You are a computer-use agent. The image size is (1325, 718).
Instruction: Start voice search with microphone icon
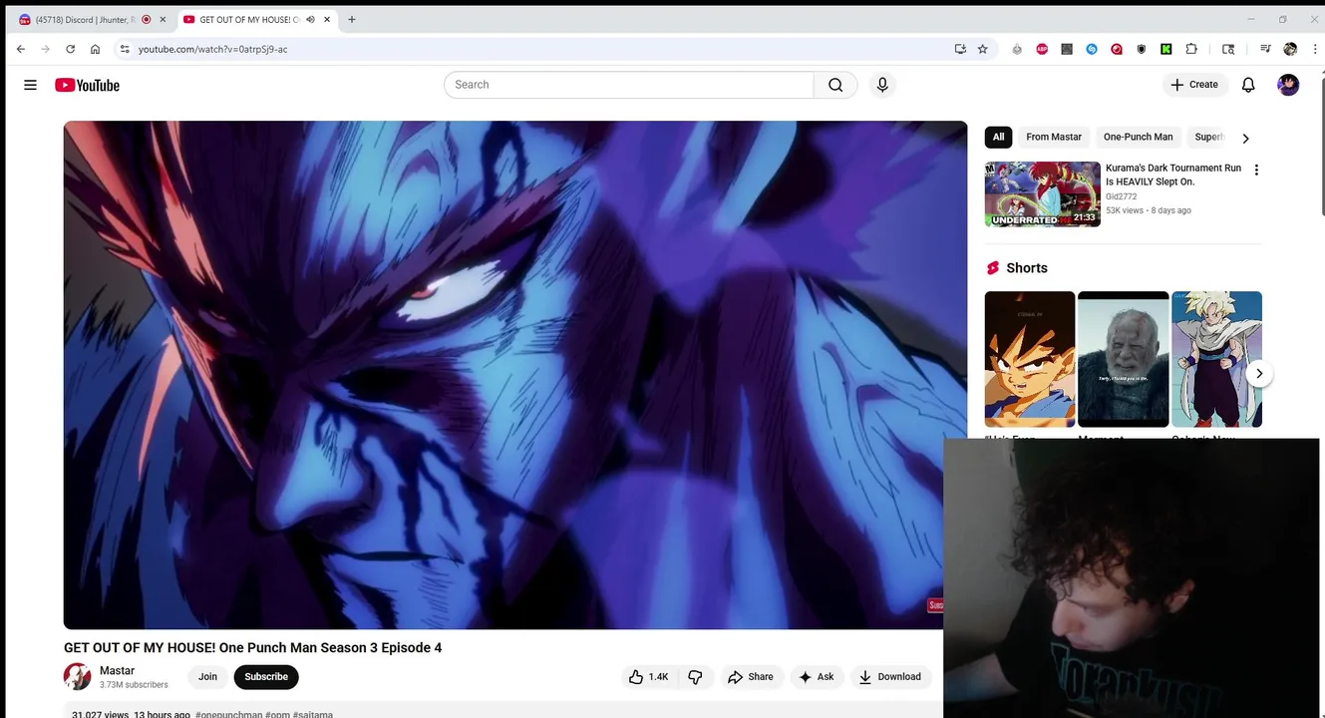pos(882,85)
